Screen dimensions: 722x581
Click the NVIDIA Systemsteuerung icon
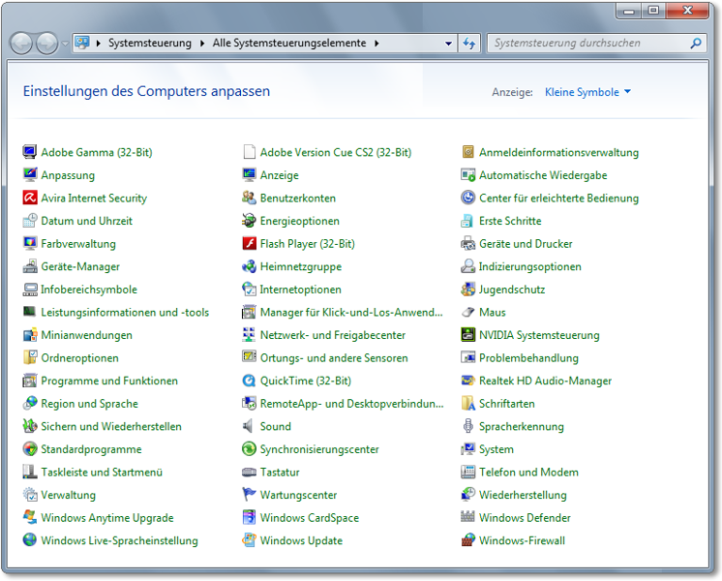click(468, 335)
